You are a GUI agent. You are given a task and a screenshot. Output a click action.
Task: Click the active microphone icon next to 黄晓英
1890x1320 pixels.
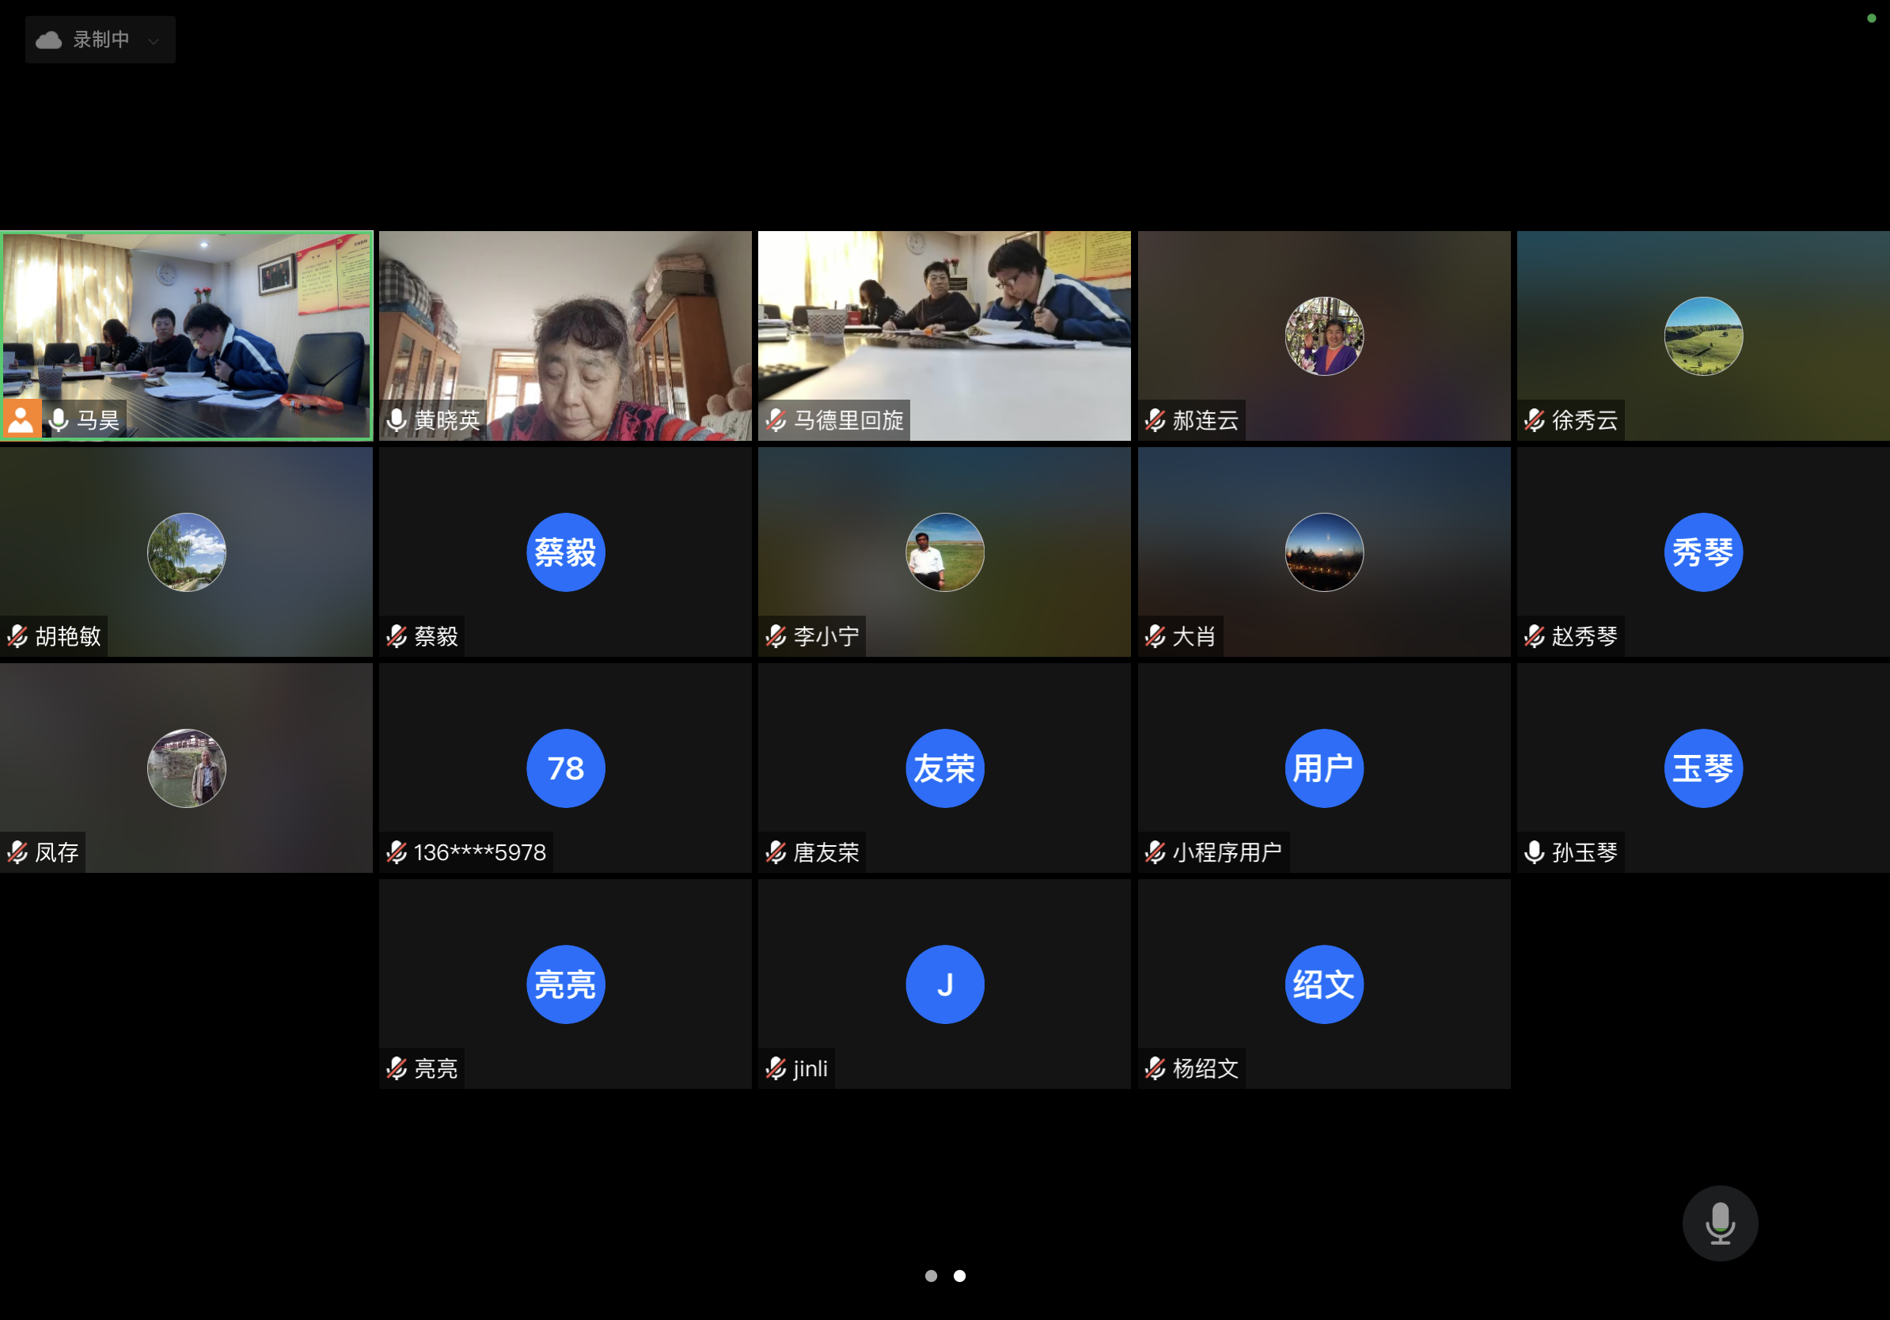[397, 419]
